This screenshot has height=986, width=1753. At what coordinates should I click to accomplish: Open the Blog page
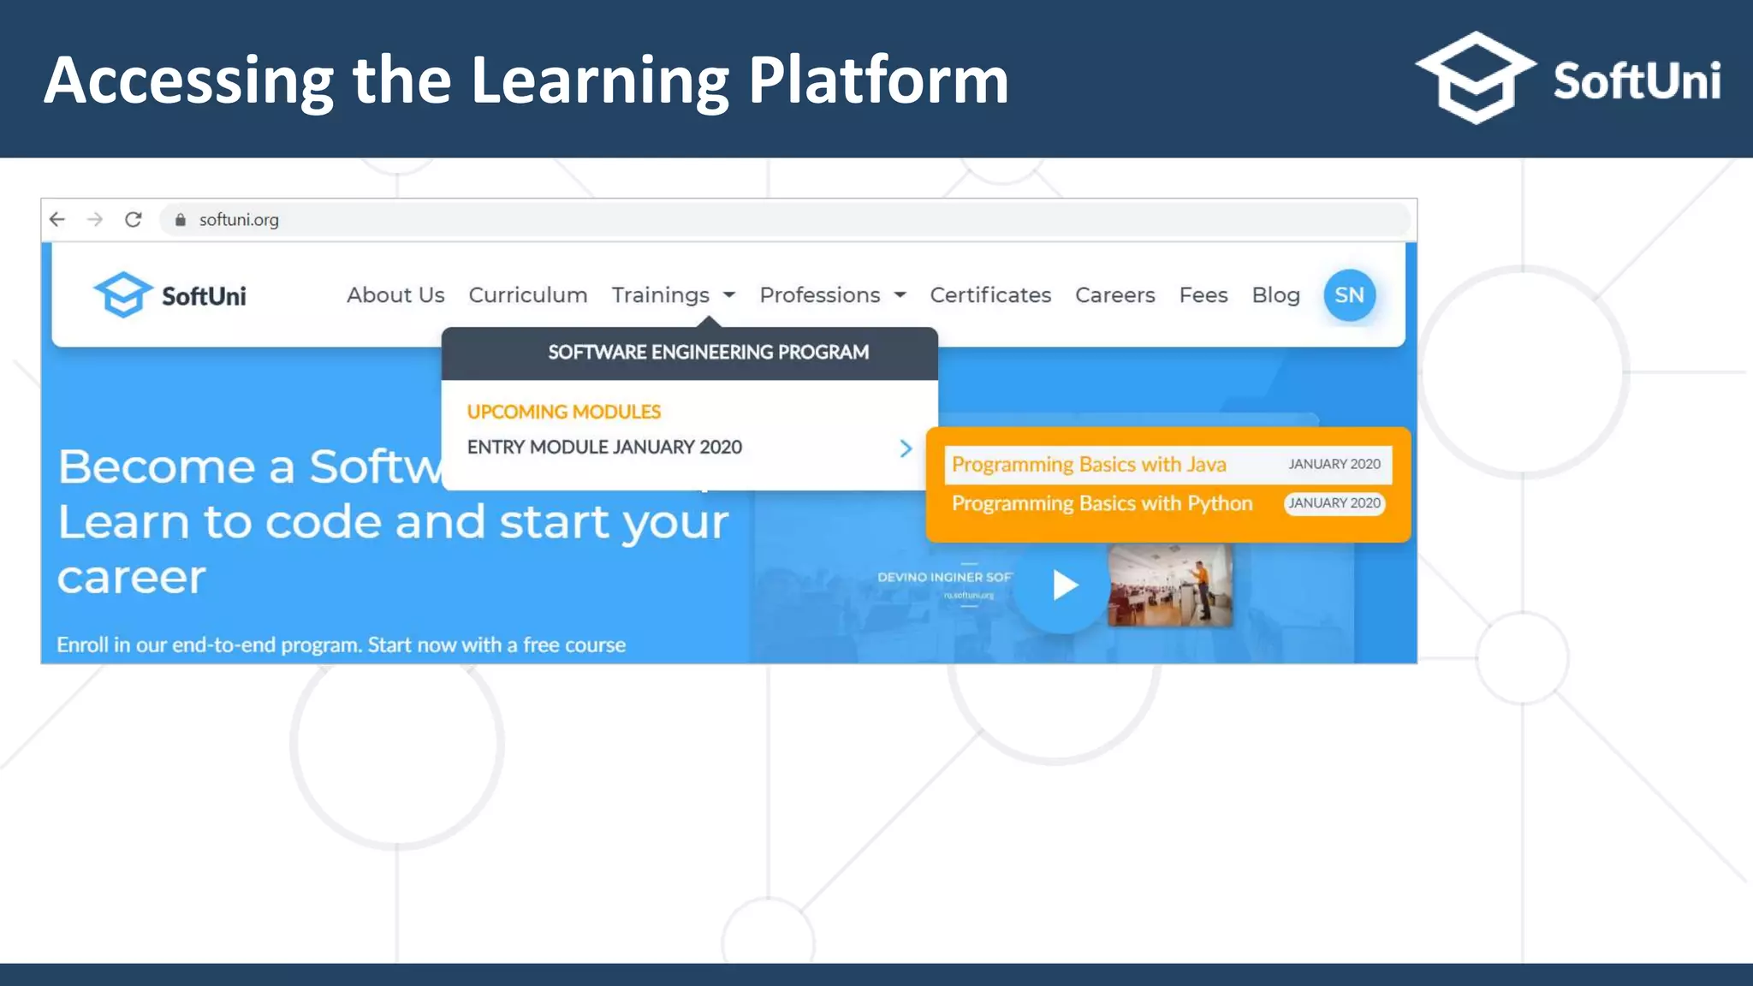(1275, 295)
